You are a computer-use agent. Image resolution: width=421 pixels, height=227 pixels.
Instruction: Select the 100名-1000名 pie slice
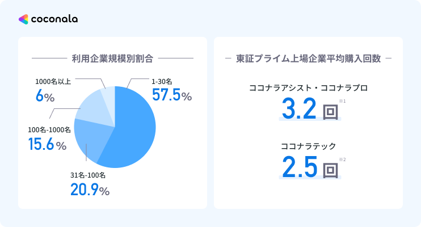[89, 111]
